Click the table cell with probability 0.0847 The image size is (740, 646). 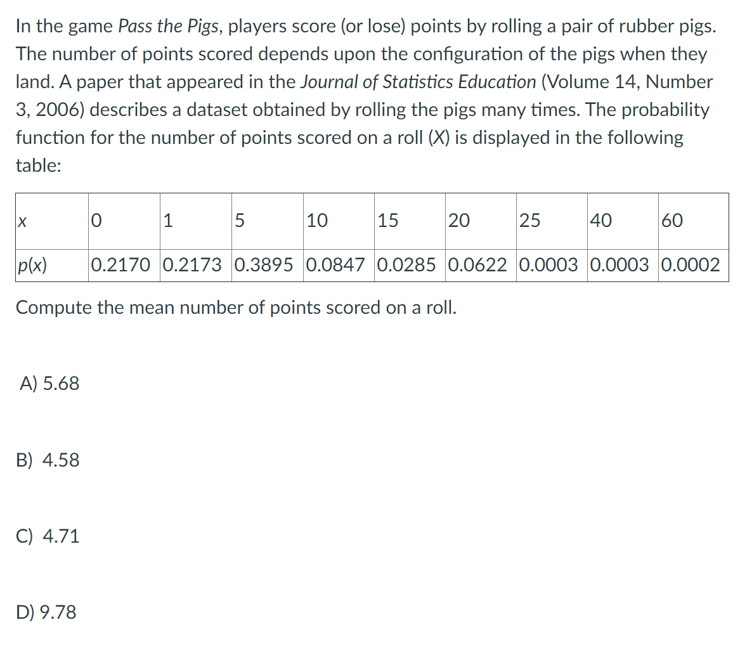click(x=339, y=265)
